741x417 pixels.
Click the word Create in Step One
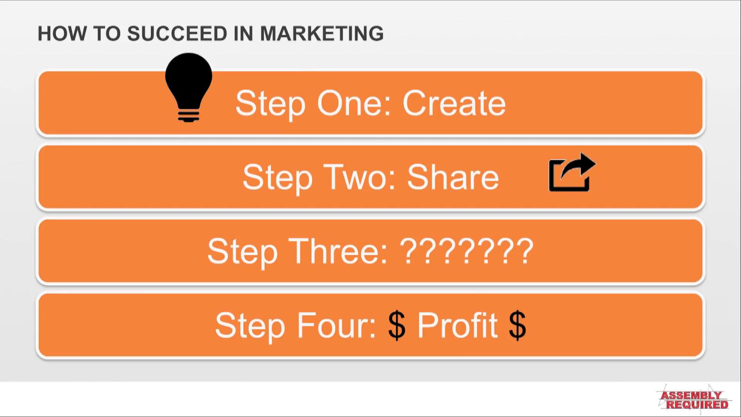click(x=454, y=103)
